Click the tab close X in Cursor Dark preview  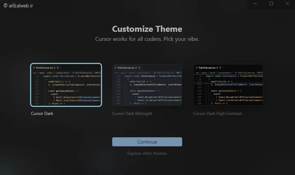click(58, 68)
